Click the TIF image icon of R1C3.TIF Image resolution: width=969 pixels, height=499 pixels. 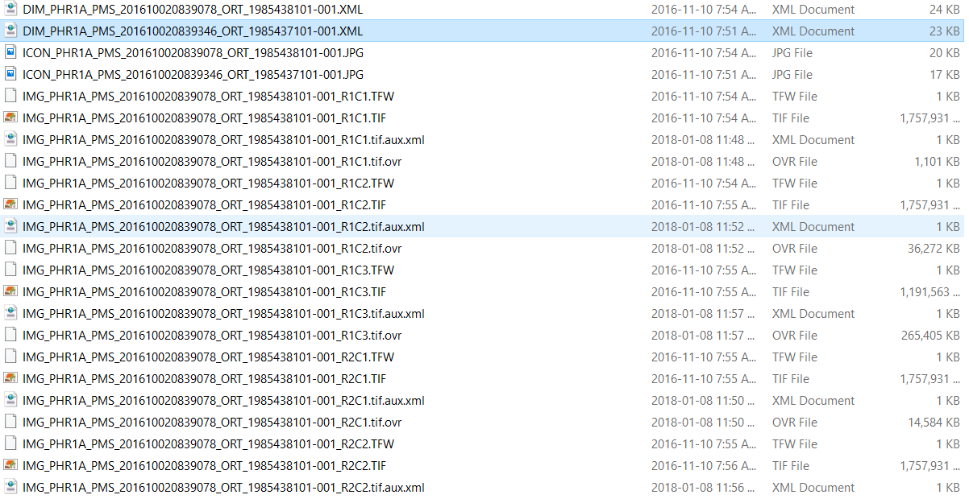click(x=10, y=292)
